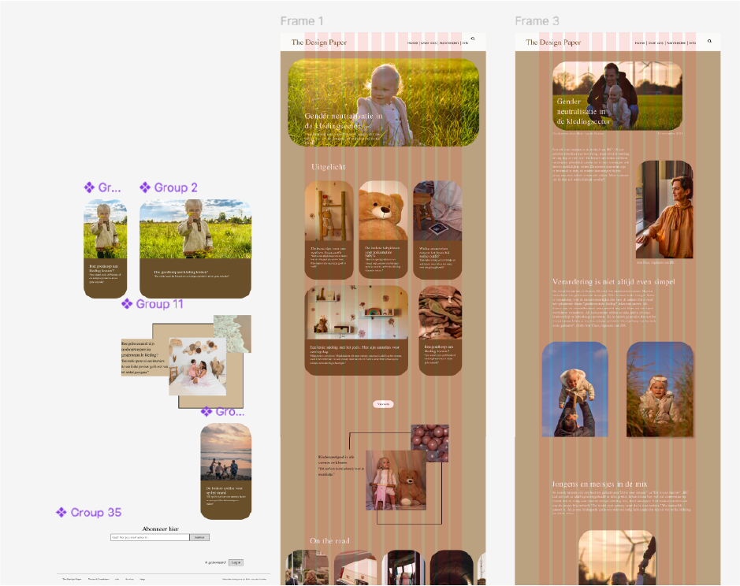Click the email input field under Abonneer hier

click(150, 537)
